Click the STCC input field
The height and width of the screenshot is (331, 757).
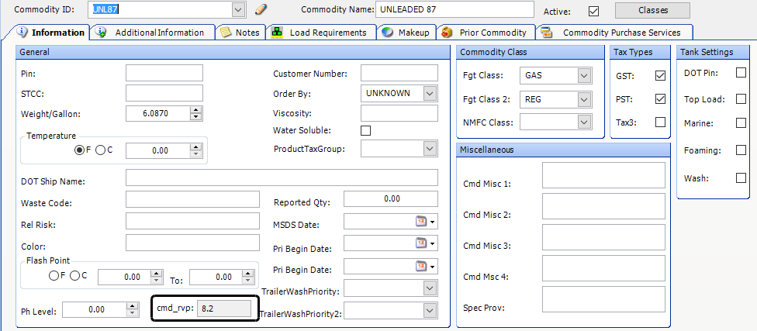pos(164,93)
